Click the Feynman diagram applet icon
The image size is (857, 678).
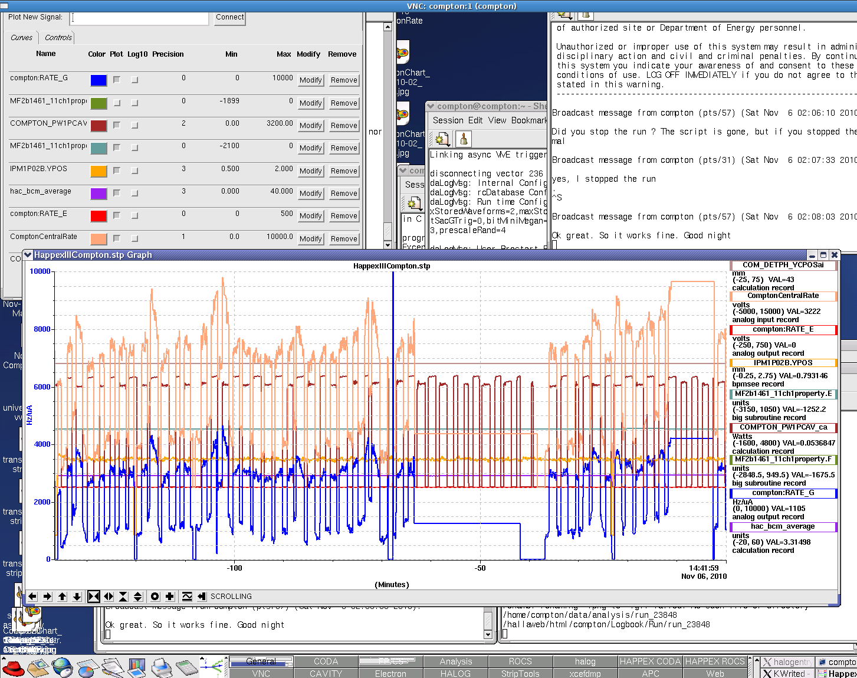[x=212, y=668]
